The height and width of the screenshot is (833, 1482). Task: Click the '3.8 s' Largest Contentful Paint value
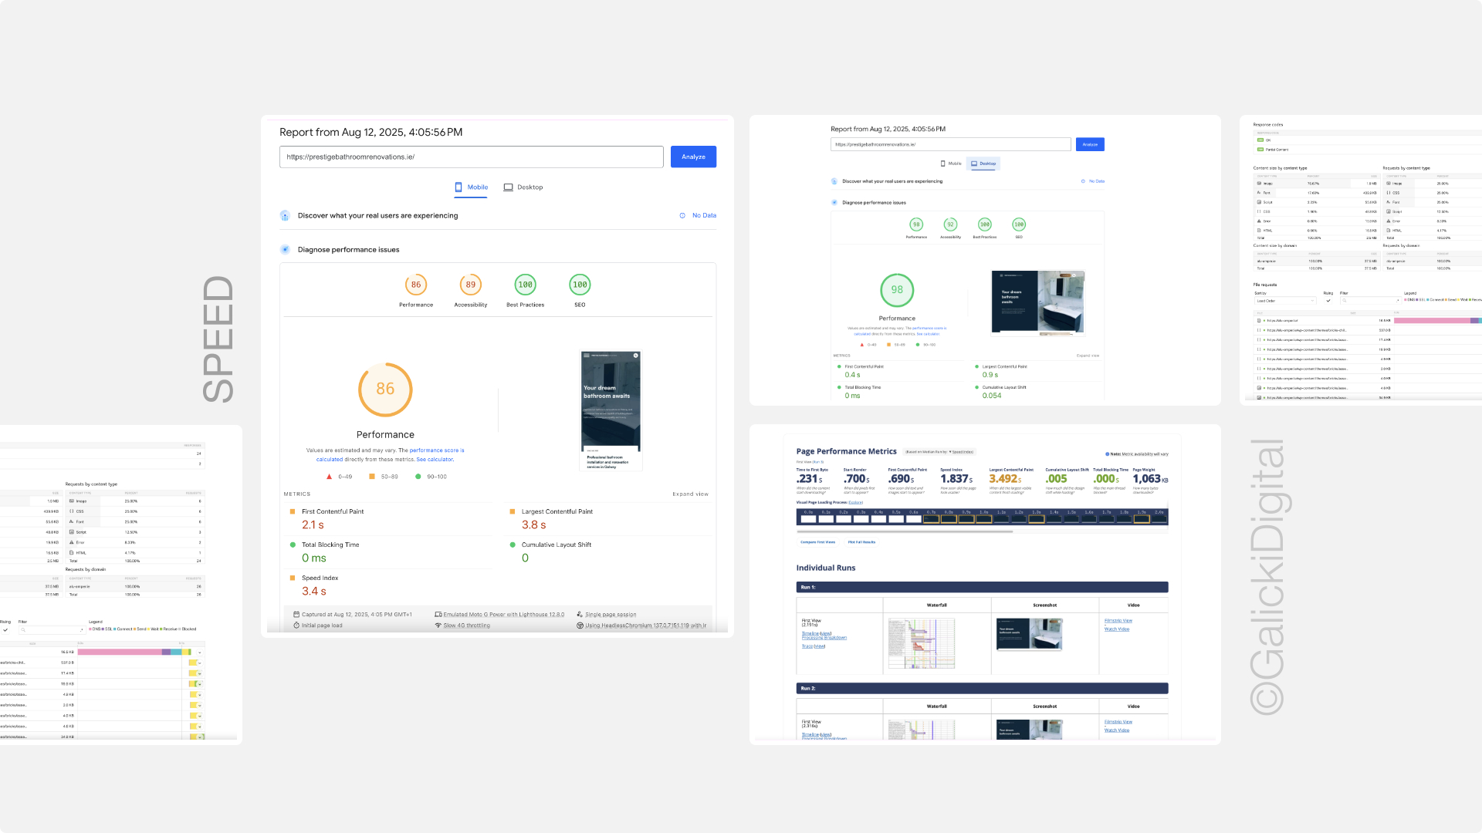point(533,525)
